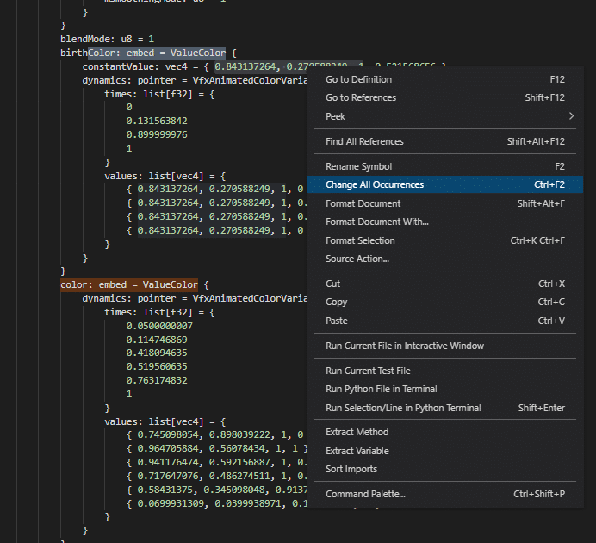Select Run Python File in Terminal
The width and height of the screenshot is (596, 543).
click(x=381, y=389)
